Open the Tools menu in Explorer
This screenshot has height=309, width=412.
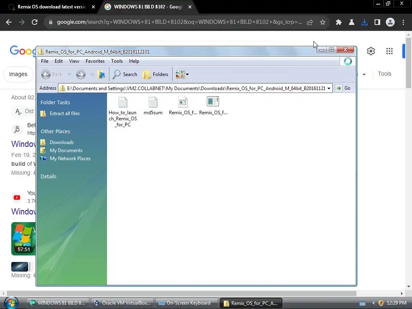click(x=117, y=61)
